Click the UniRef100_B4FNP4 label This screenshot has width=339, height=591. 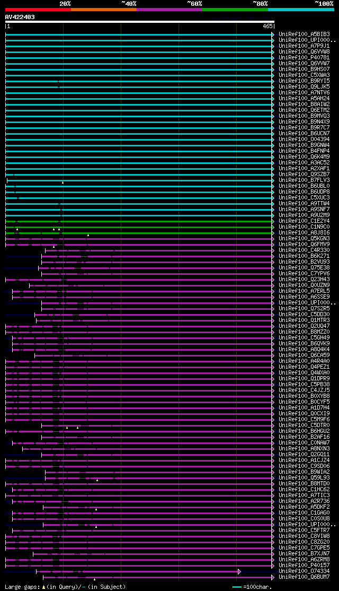coord(305,151)
